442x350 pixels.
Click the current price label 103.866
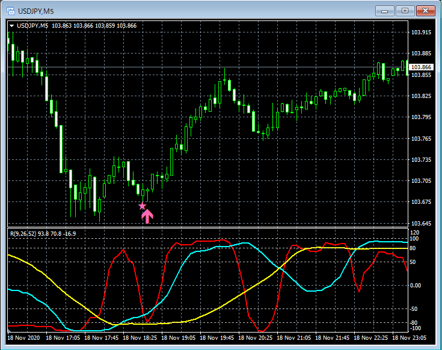pos(422,67)
